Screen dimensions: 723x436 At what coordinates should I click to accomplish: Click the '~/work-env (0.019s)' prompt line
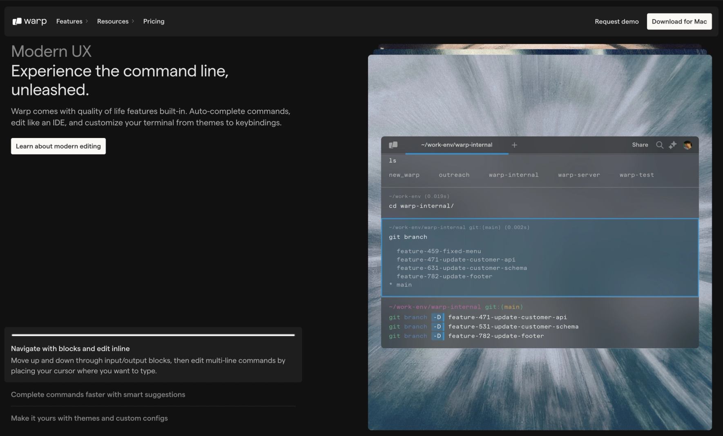(x=419, y=196)
